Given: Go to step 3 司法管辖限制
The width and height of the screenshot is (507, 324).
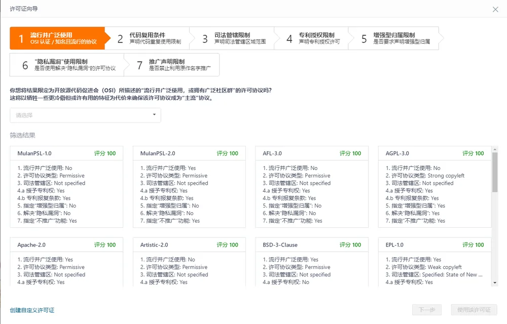Looking at the screenshot, I should pos(234,38).
